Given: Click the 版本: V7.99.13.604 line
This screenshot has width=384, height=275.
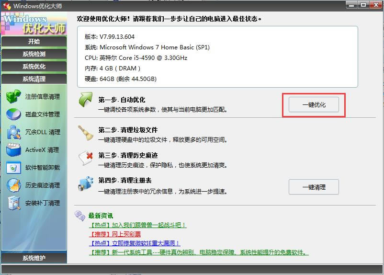Looking at the screenshot, I should pos(110,37).
